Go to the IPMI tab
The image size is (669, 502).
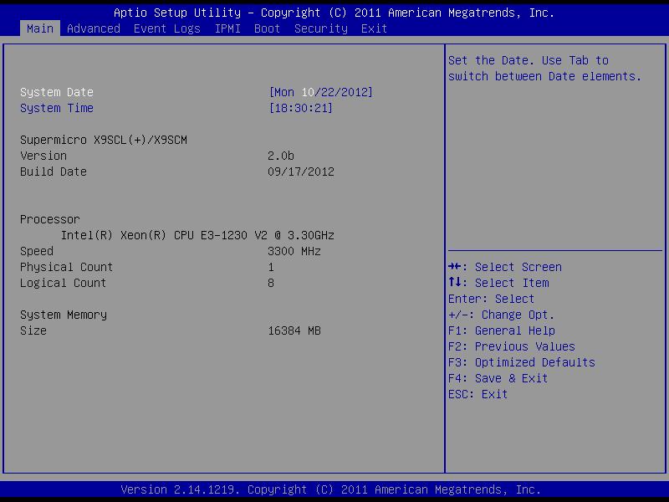[x=227, y=28]
